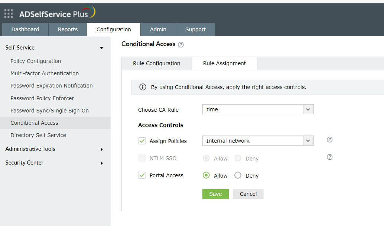Click the Save button

coord(215,194)
